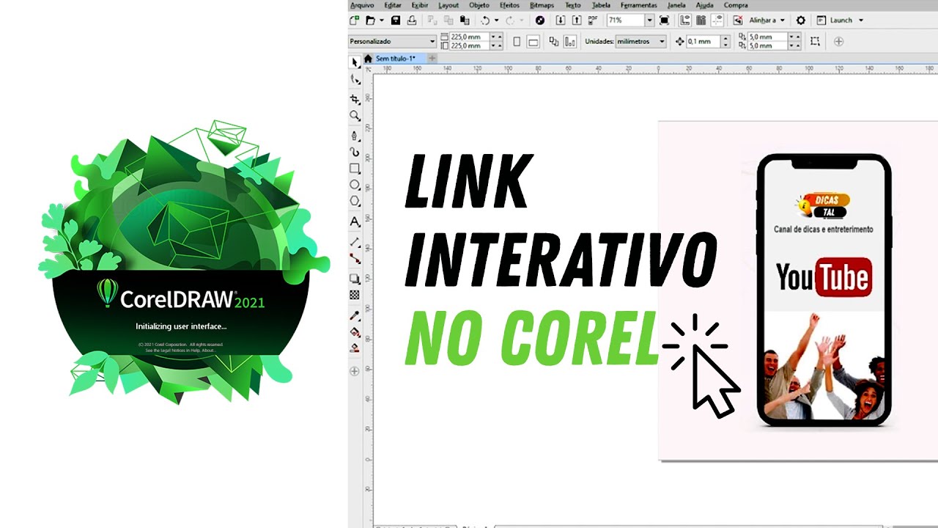Open the Efeitos menu
The height and width of the screenshot is (528, 938).
coord(509,5)
